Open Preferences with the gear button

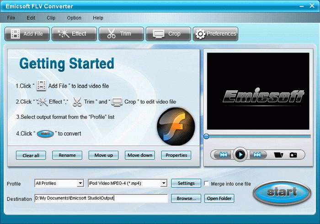pyautogui.click(x=215, y=34)
